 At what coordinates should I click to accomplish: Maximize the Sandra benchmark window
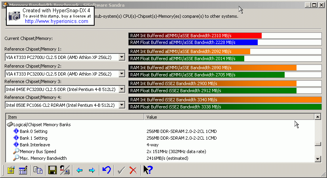coord(314,5)
